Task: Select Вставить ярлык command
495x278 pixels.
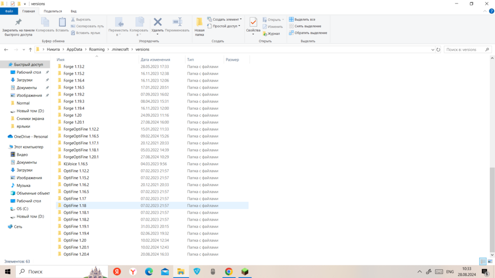Action: pyautogui.click(x=86, y=33)
